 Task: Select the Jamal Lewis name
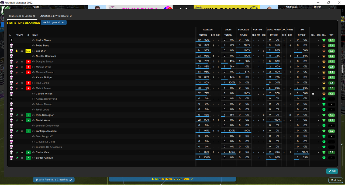43,110
